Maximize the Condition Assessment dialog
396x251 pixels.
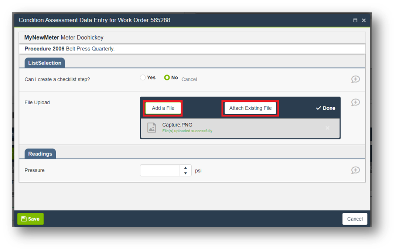355,21
